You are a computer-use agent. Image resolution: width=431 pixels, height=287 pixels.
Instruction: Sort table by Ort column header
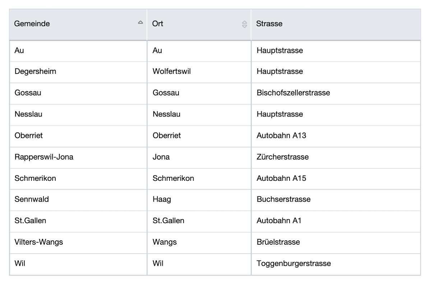[158, 24]
